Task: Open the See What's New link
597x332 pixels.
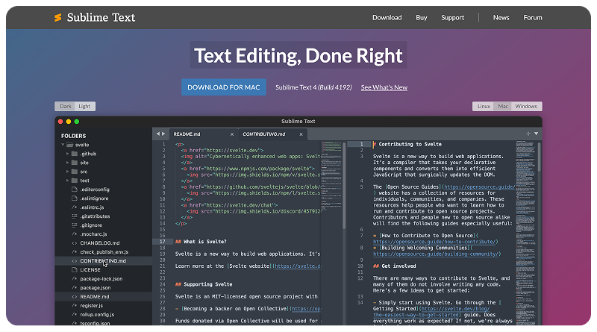Action: tap(384, 87)
